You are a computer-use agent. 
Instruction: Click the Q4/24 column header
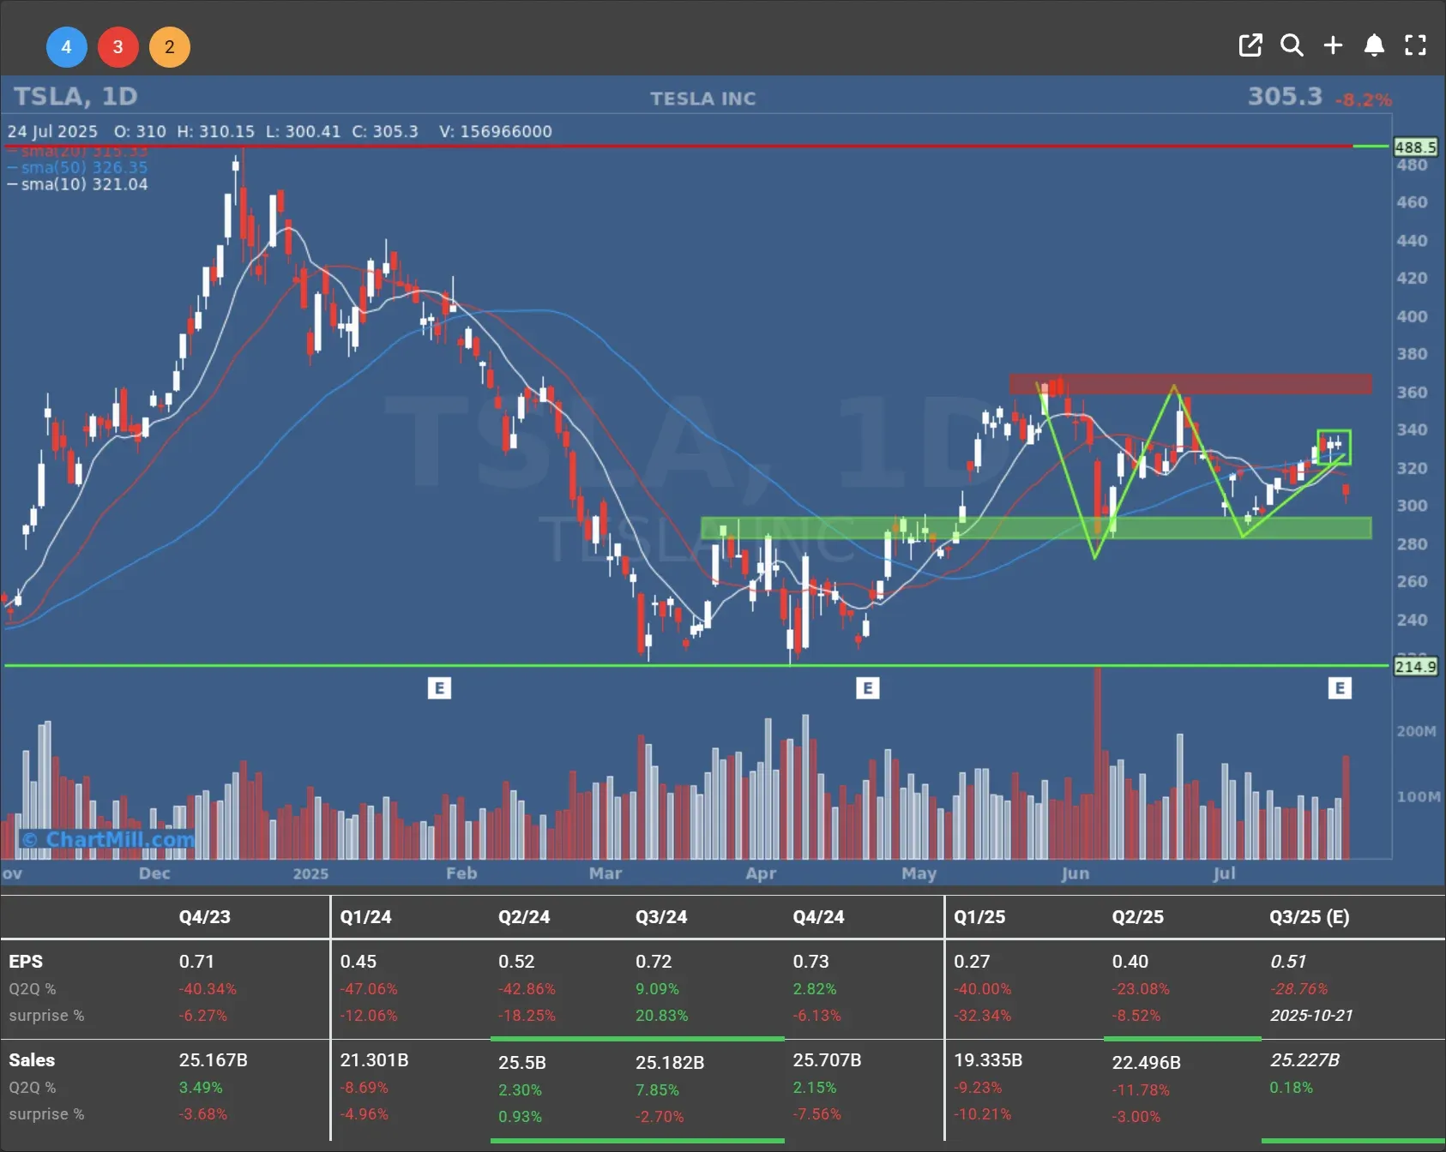[818, 917]
